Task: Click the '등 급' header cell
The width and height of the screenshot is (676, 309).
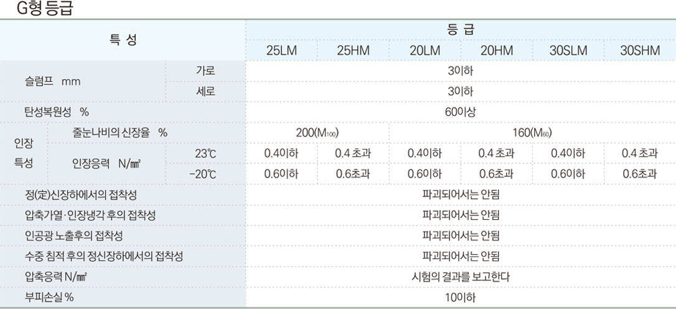Action: (460, 30)
